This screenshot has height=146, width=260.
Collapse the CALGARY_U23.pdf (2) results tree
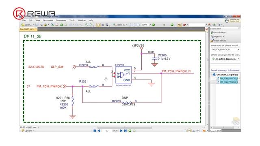point(212,75)
